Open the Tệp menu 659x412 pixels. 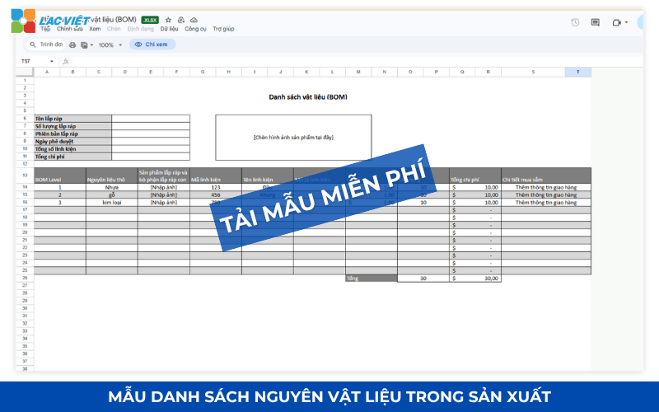click(x=45, y=29)
